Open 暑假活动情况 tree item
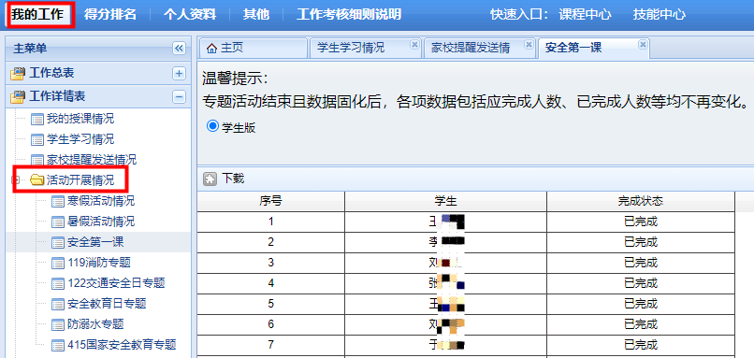The height and width of the screenshot is (358, 754). click(101, 222)
